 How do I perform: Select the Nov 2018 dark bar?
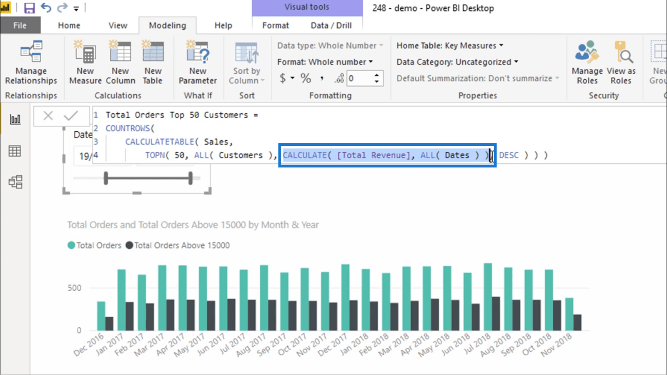pyautogui.click(x=577, y=322)
